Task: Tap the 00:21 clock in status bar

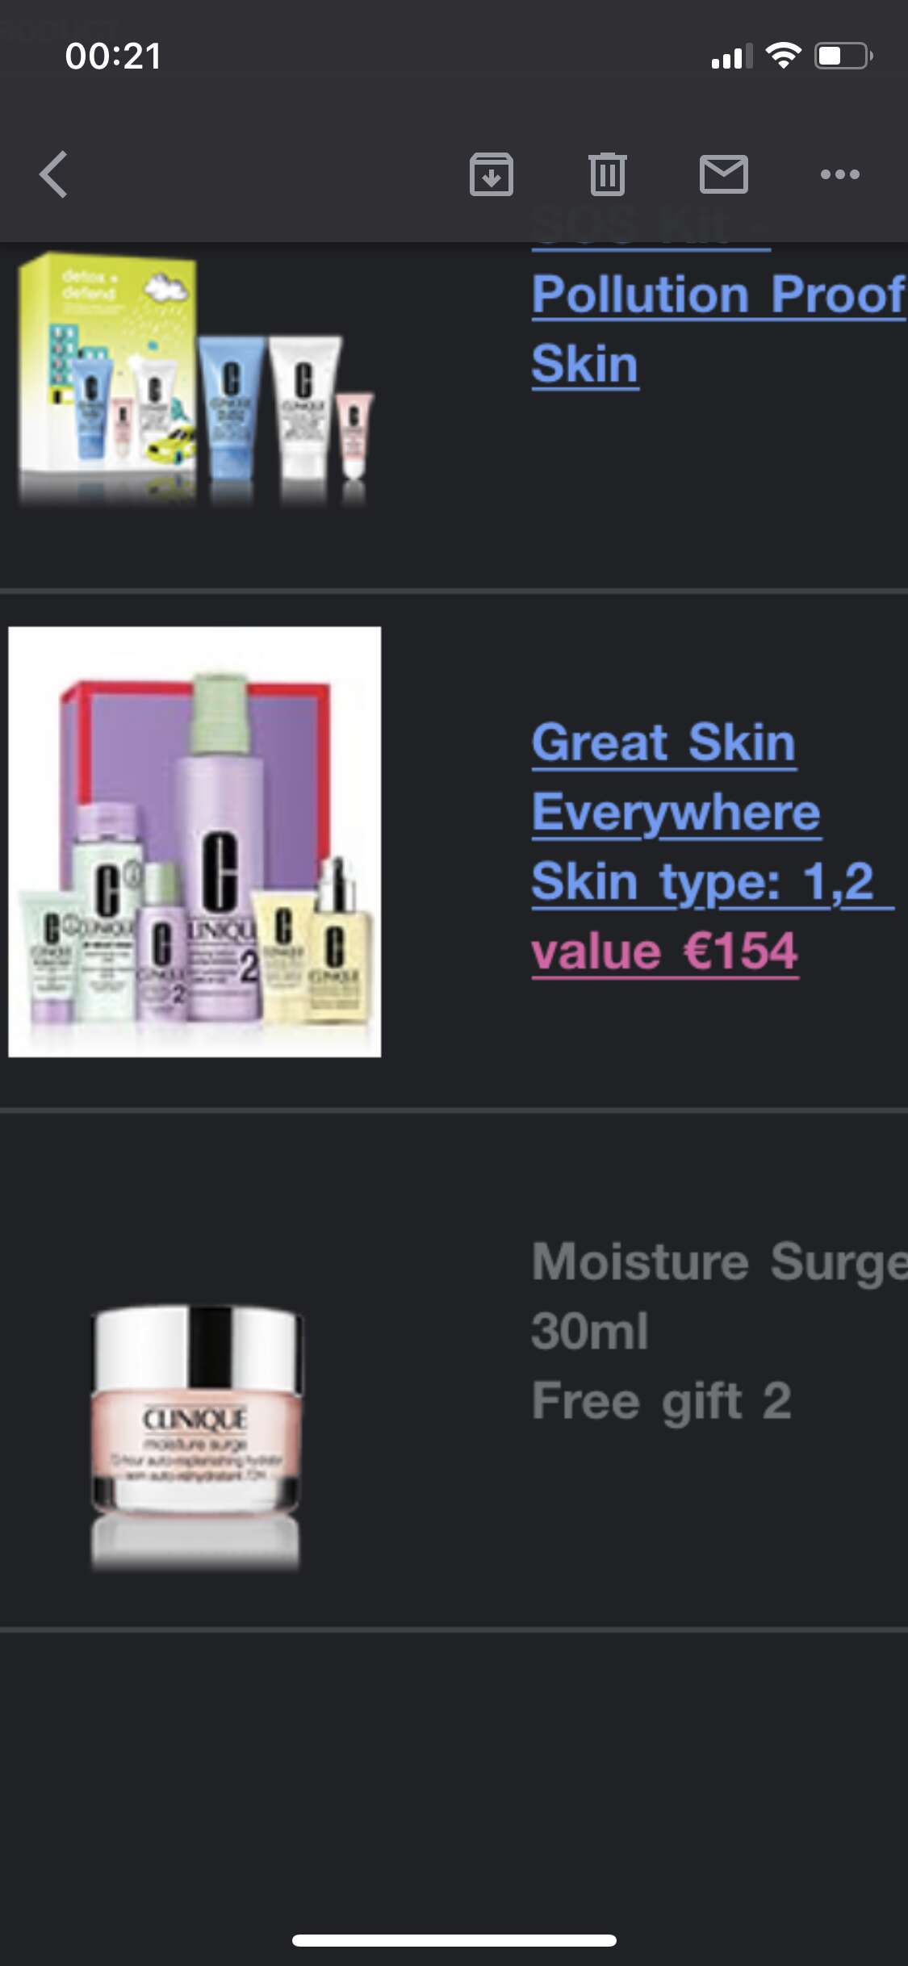Action: (113, 56)
